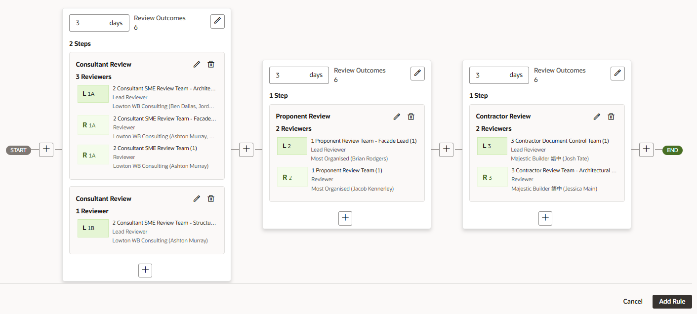697x314 pixels.
Task: Add step below Contractor Review
Action: [545, 218]
